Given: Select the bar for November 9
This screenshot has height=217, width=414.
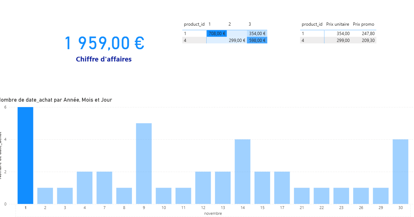Looking at the screenshot, I should coord(144,163).
